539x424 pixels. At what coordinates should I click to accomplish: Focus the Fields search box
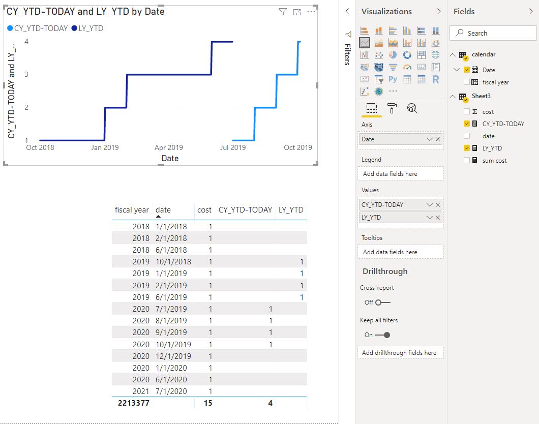(493, 33)
